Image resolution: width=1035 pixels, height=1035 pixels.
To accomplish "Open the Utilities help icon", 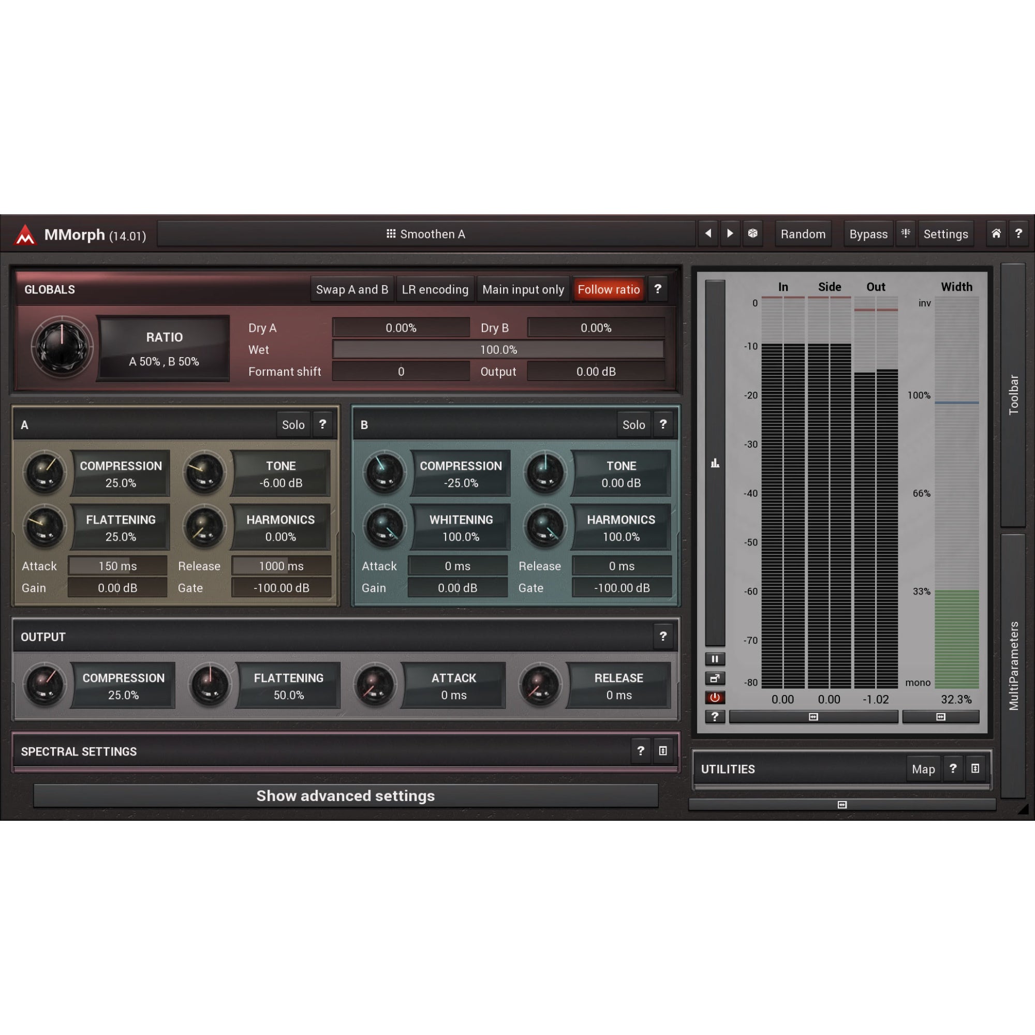I will pyautogui.click(x=953, y=769).
